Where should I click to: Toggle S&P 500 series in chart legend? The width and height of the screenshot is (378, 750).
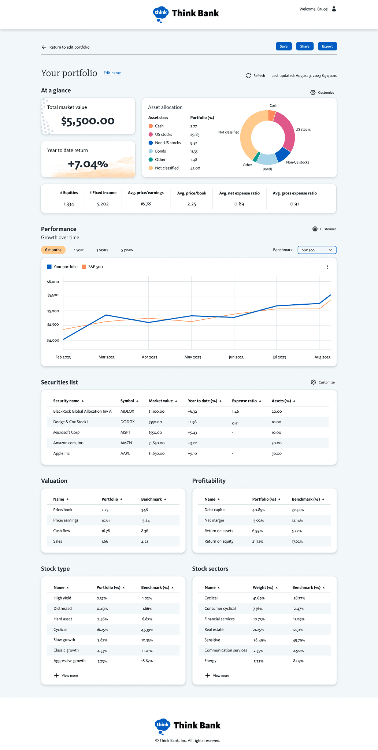[x=92, y=267]
